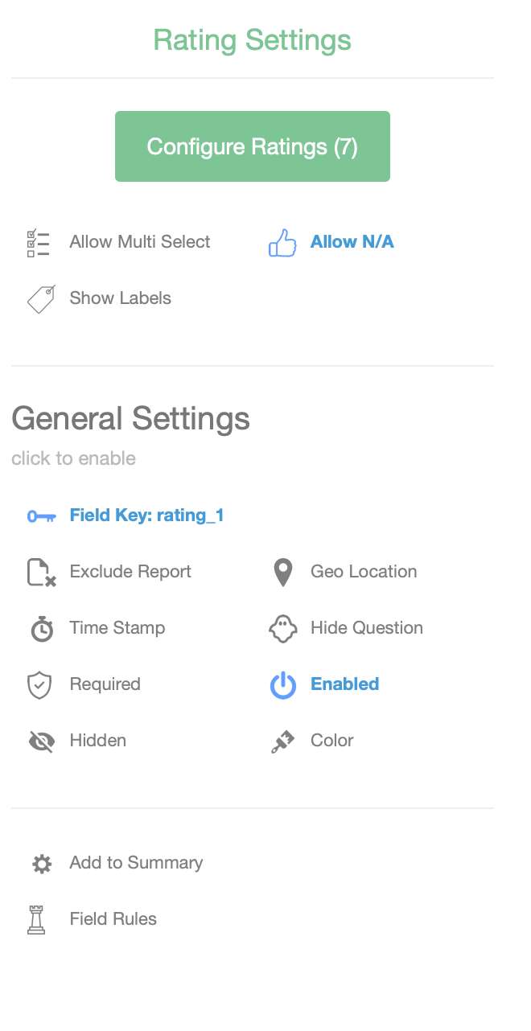Viewport: 531px width, 1031px height.
Task: Toggle the blue Enabled power setting
Action: tap(344, 684)
